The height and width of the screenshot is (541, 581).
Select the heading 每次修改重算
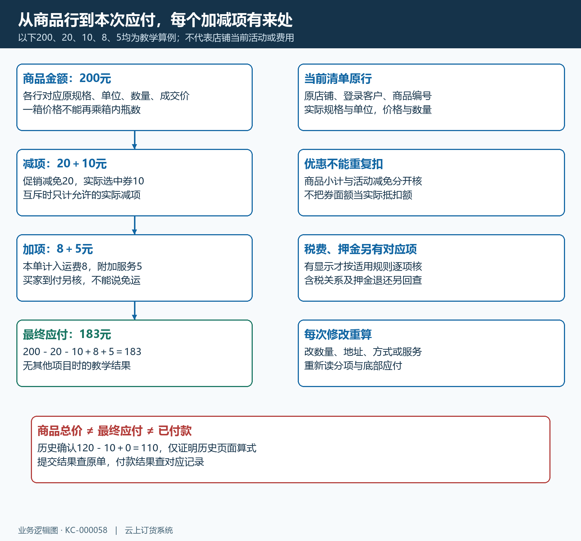338,334
